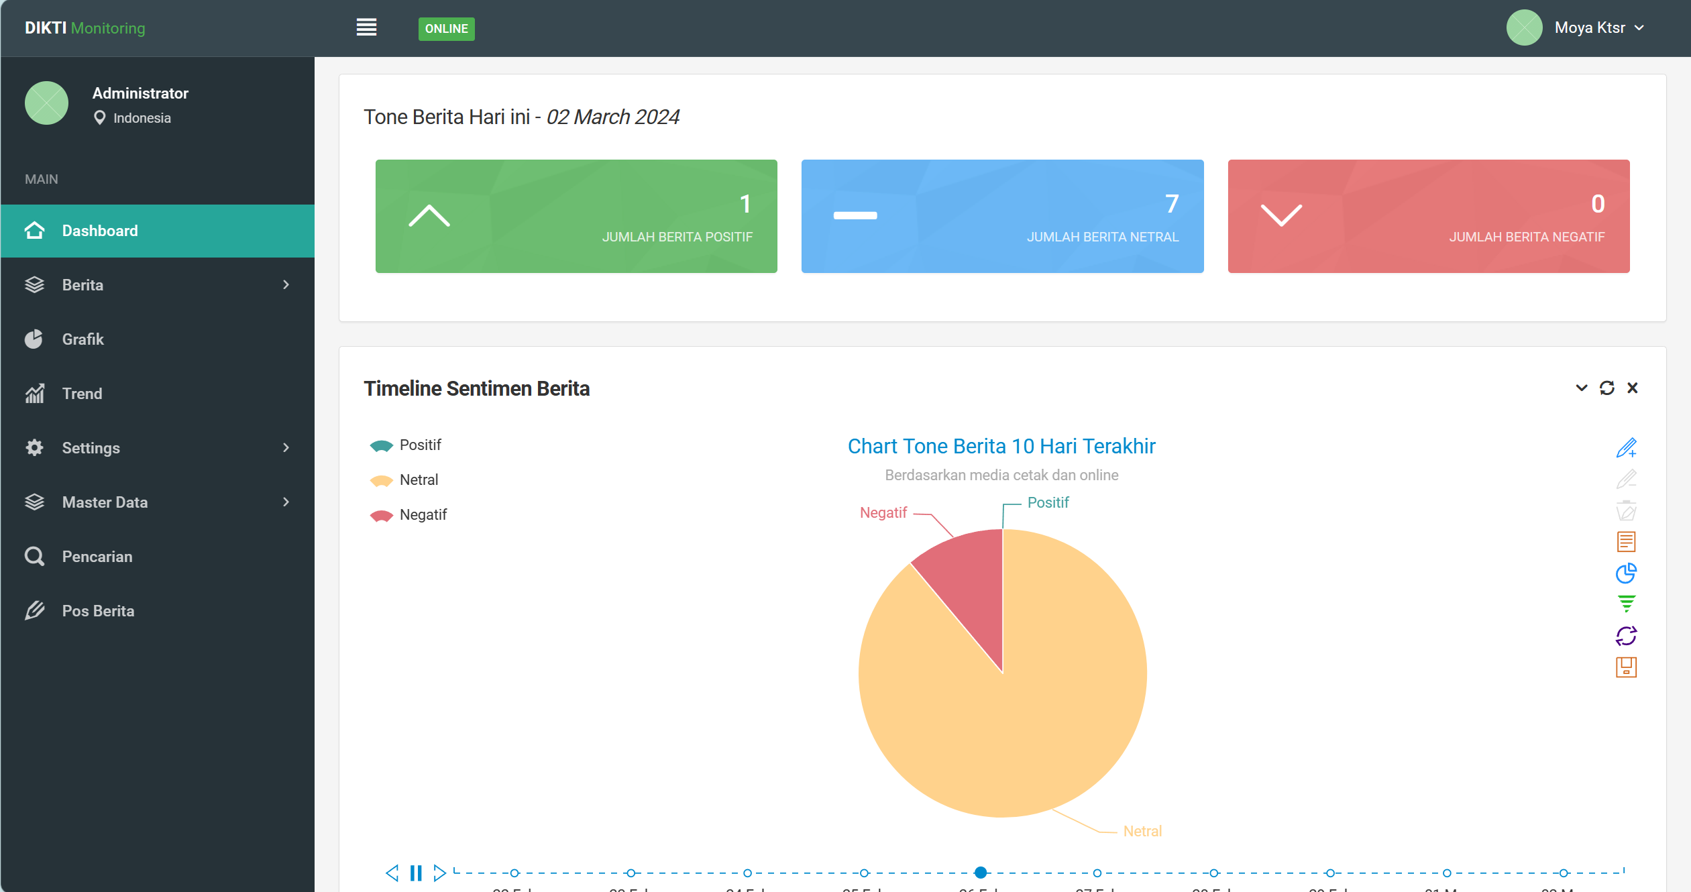The width and height of the screenshot is (1691, 892).
Task: Open the Dashboard menu item
Action: [158, 231]
